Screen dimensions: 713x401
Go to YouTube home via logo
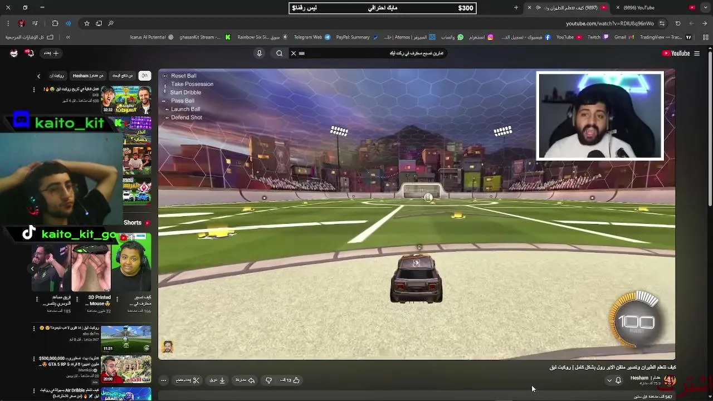(676, 53)
